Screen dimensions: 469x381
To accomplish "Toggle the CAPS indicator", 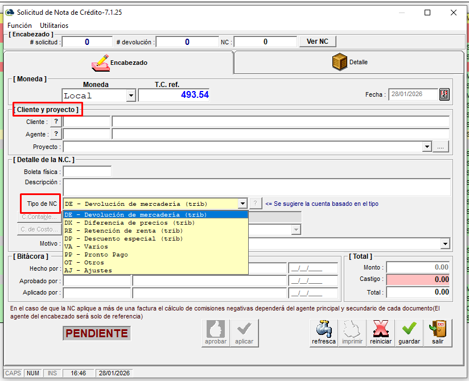I will [x=13, y=372].
